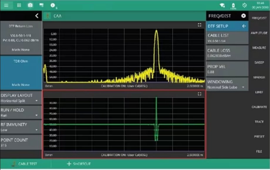Screen dimensions: 270x170
Task: Open the SWEEP menu
Action: click(x=259, y=62)
